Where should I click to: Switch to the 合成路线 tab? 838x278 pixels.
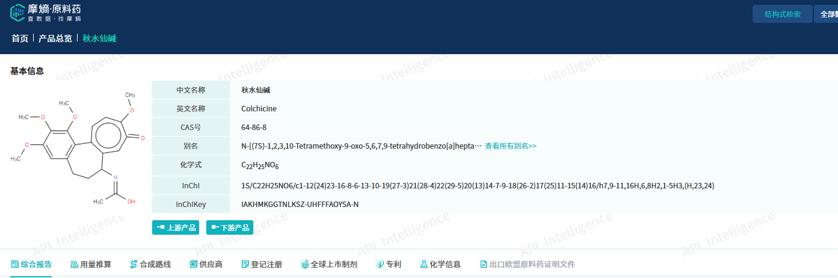click(150, 265)
